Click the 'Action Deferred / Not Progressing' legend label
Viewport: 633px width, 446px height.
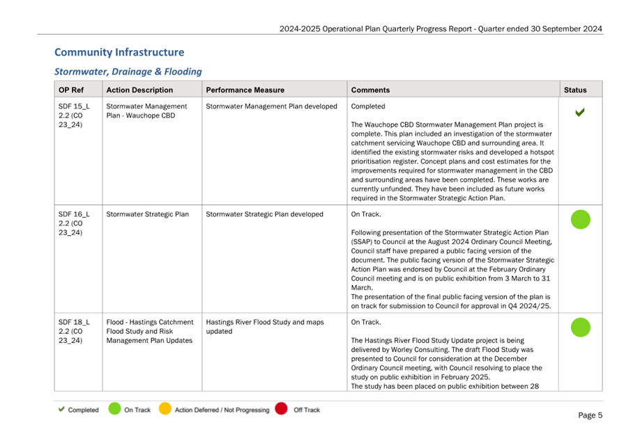tap(222, 410)
